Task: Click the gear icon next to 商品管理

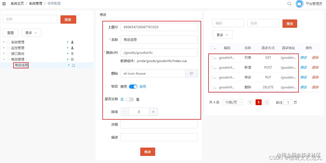Action: tap(72, 59)
